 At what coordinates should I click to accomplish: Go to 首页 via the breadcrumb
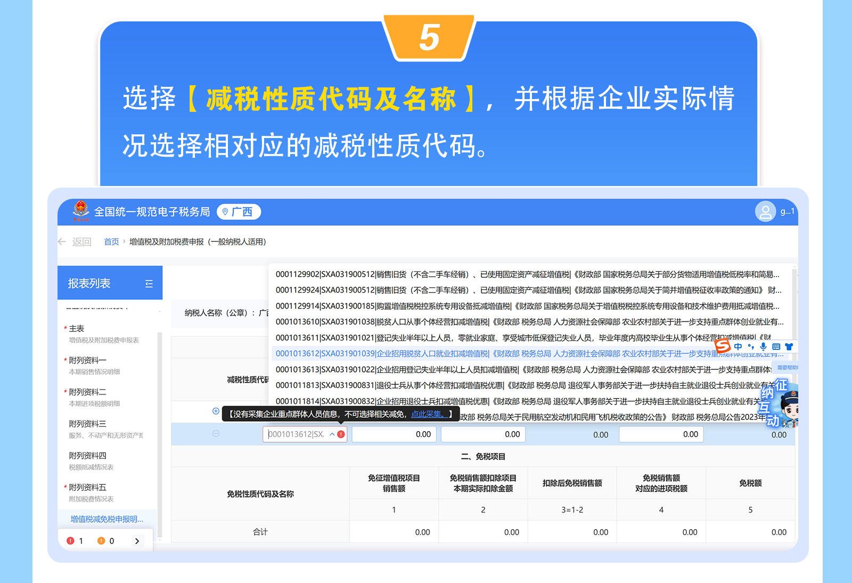point(111,241)
